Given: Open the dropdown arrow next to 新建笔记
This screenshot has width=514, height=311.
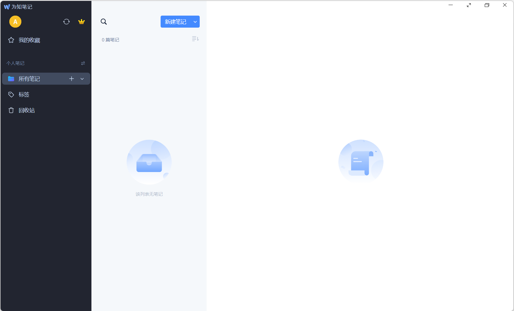Looking at the screenshot, I should pyautogui.click(x=195, y=22).
